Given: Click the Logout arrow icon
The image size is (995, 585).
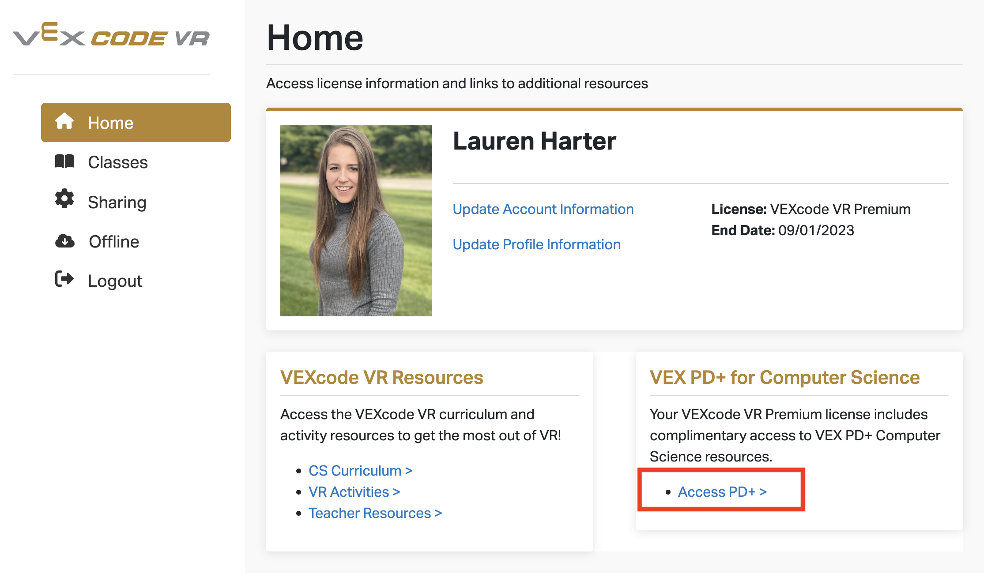Looking at the screenshot, I should pos(64,279).
